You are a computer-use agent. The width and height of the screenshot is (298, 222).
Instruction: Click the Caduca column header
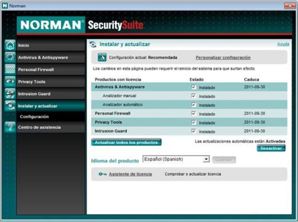(x=251, y=79)
